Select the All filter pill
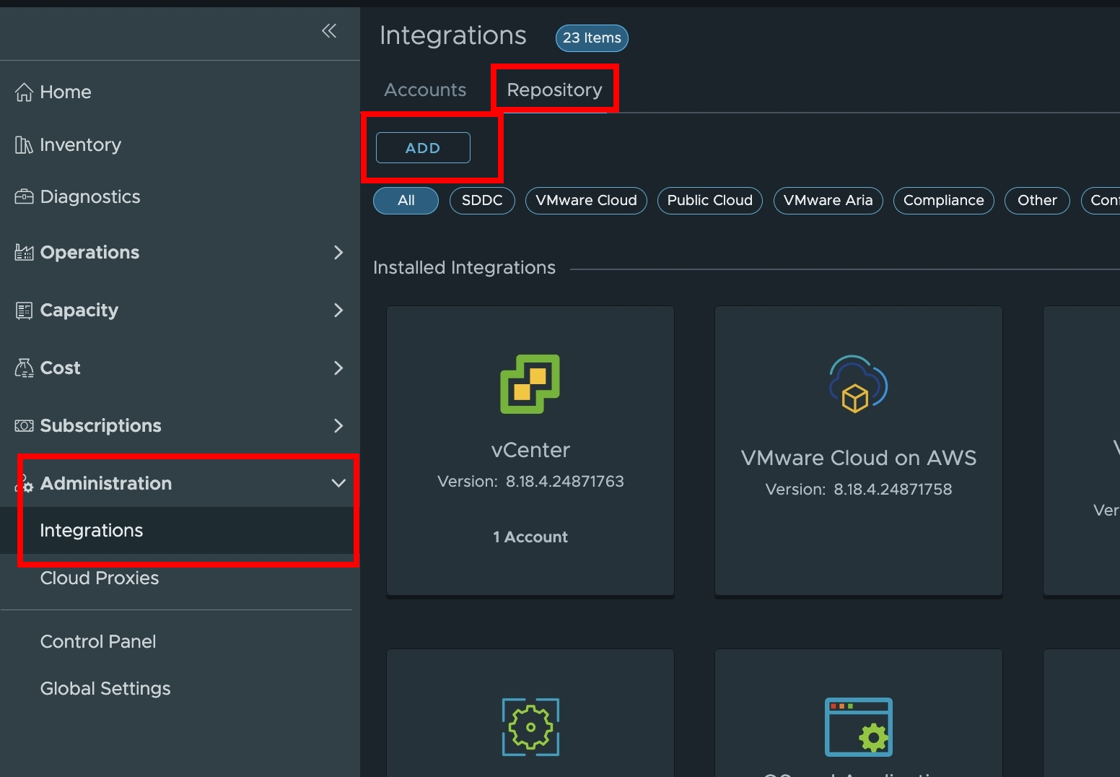This screenshot has height=777, width=1120. (x=406, y=201)
